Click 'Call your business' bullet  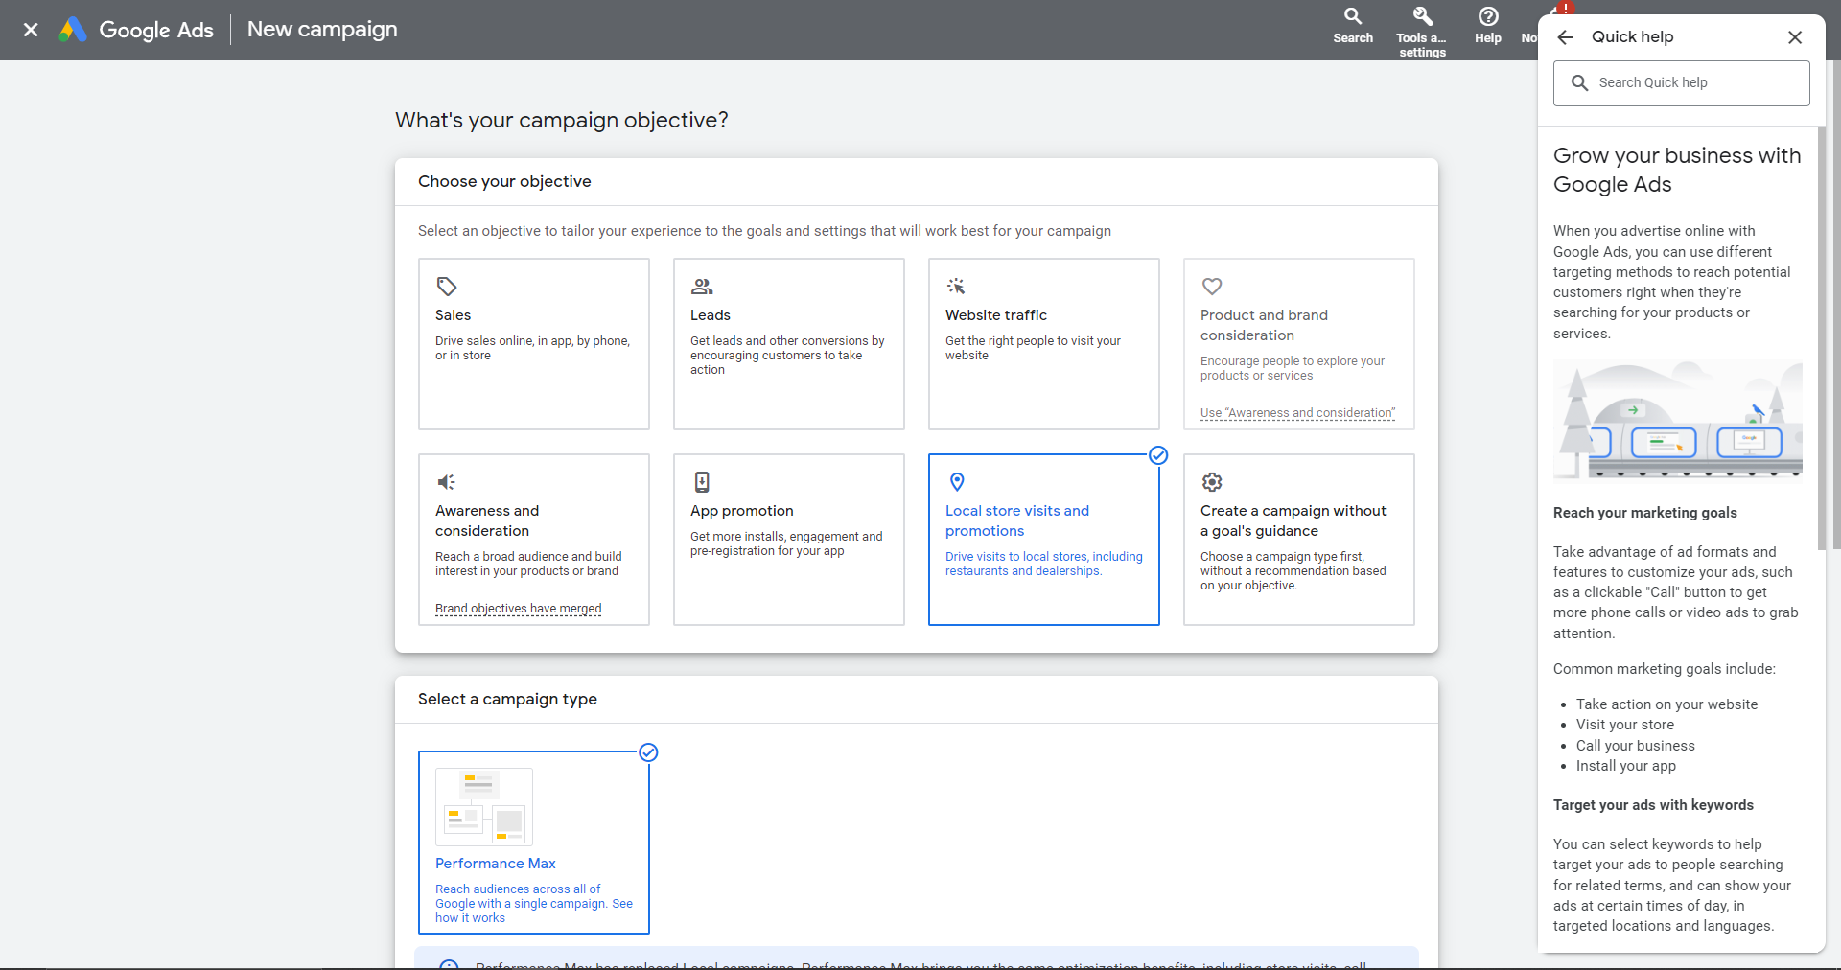1636,746
